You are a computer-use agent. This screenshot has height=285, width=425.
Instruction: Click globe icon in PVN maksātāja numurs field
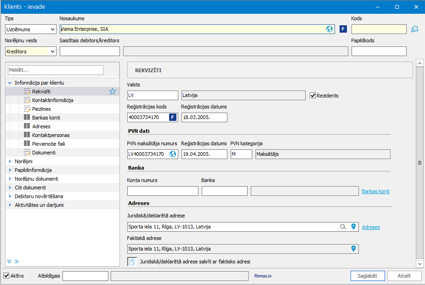(x=173, y=154)
